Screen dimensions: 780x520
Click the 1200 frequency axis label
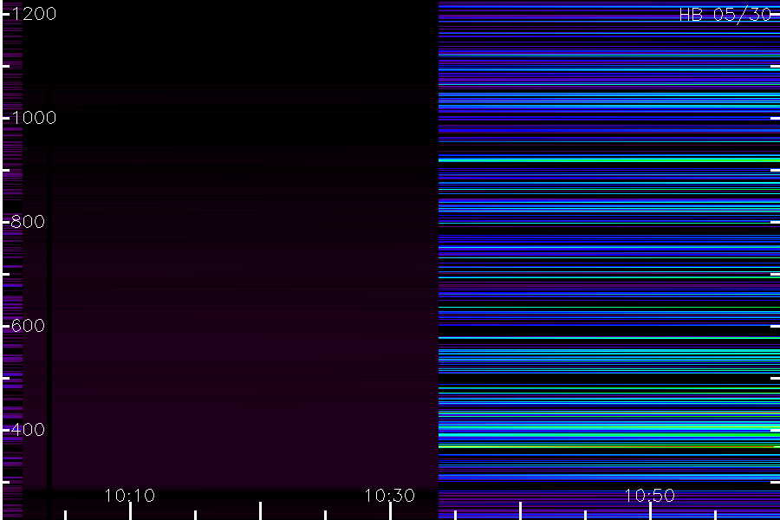34,14
